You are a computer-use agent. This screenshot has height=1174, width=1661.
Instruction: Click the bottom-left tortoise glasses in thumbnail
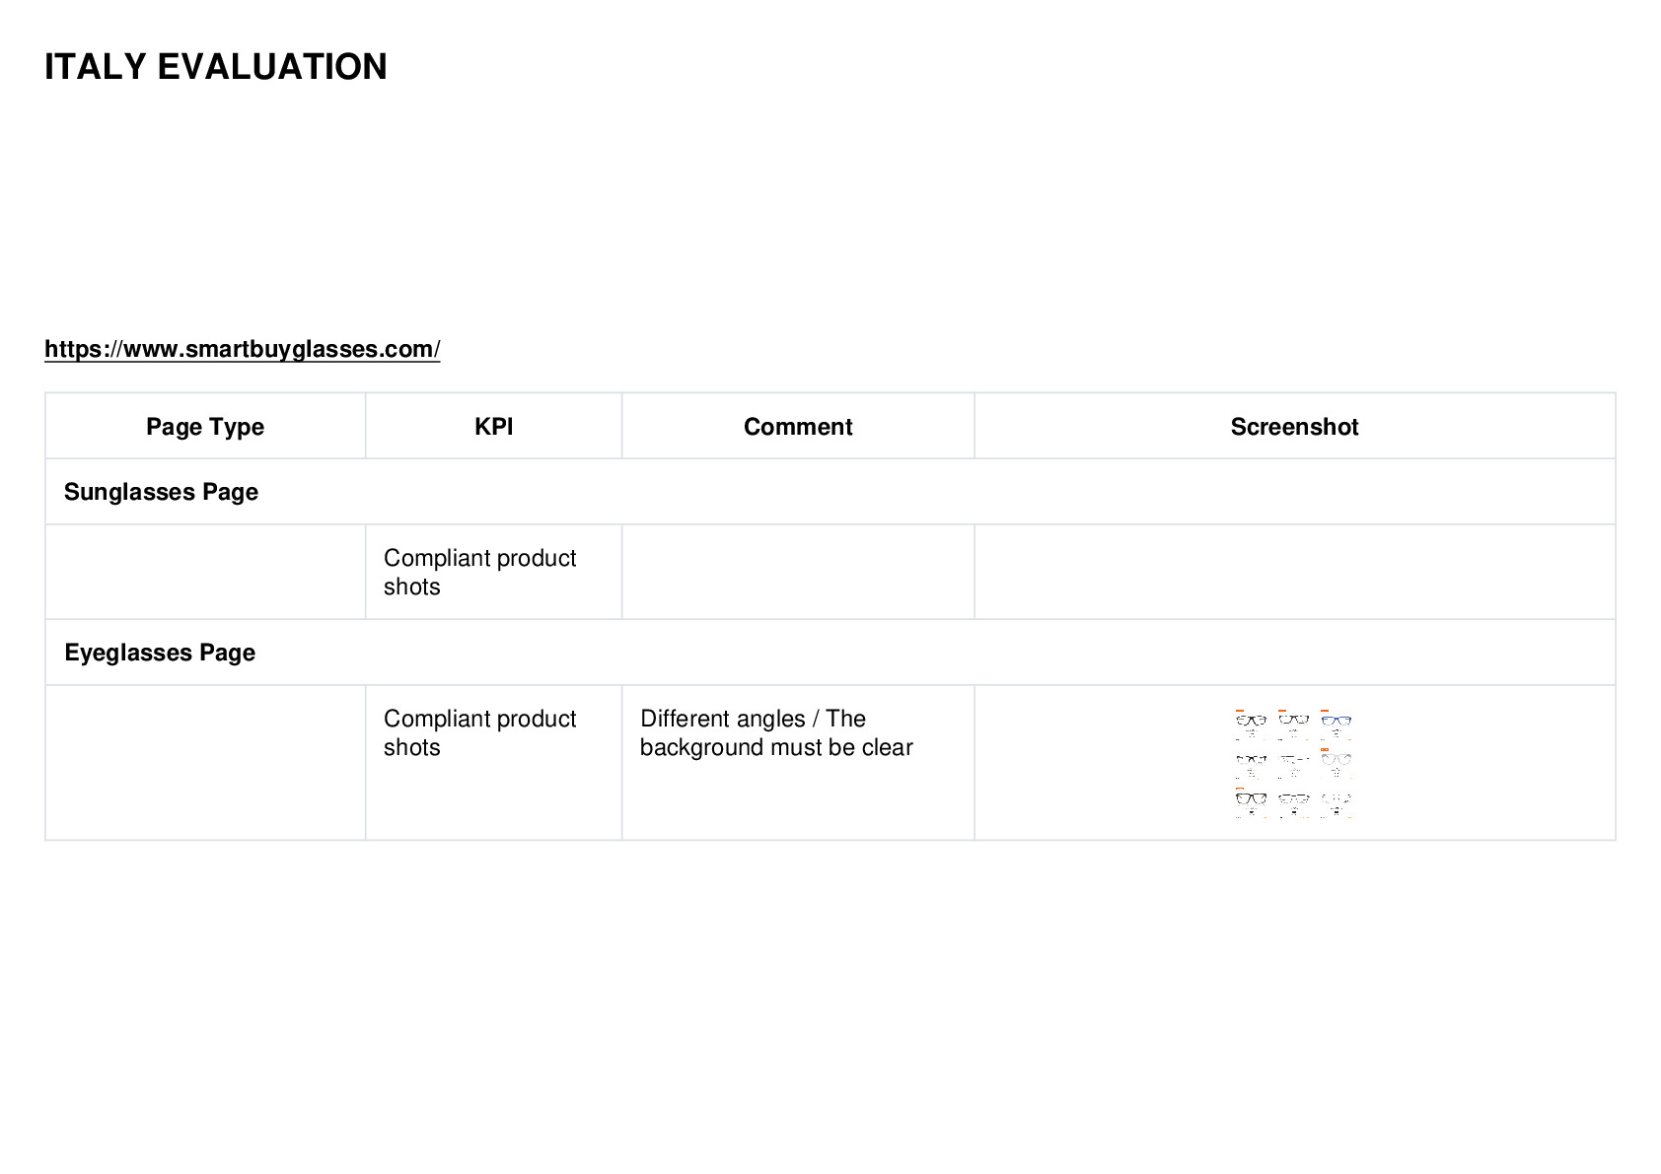[1251, 798]
